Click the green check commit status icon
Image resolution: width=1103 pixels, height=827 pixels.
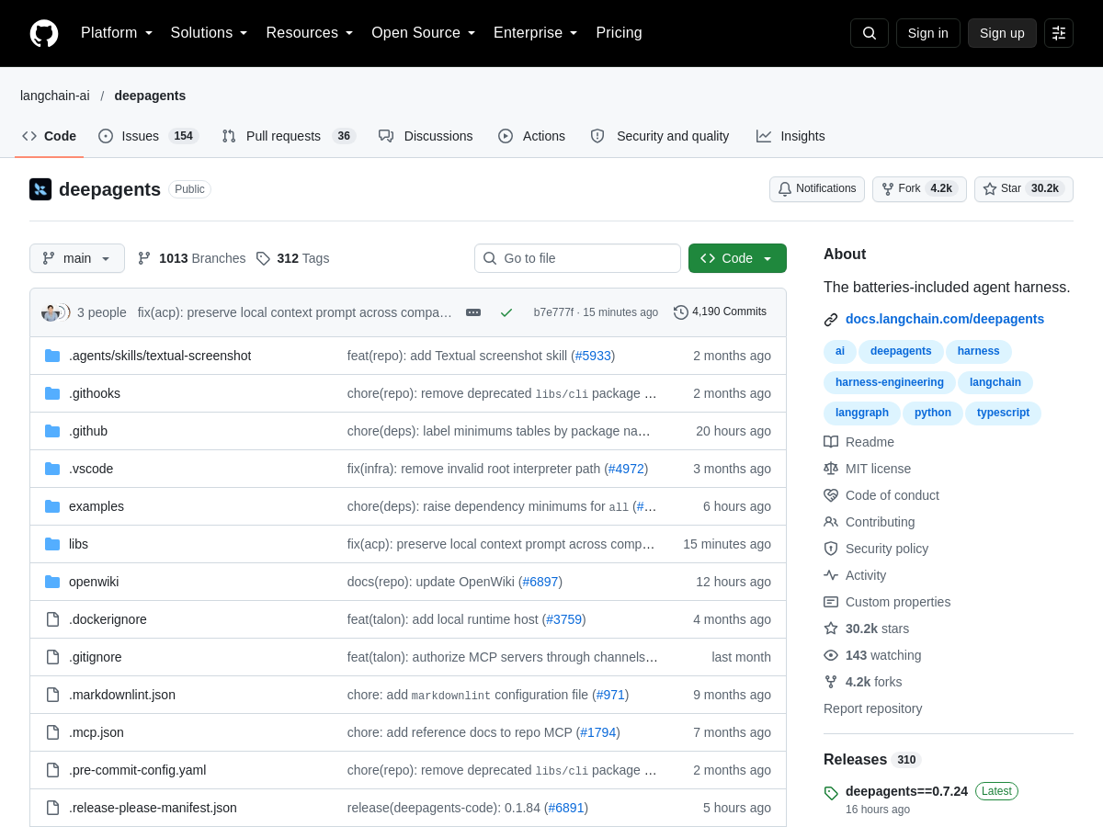506,312
